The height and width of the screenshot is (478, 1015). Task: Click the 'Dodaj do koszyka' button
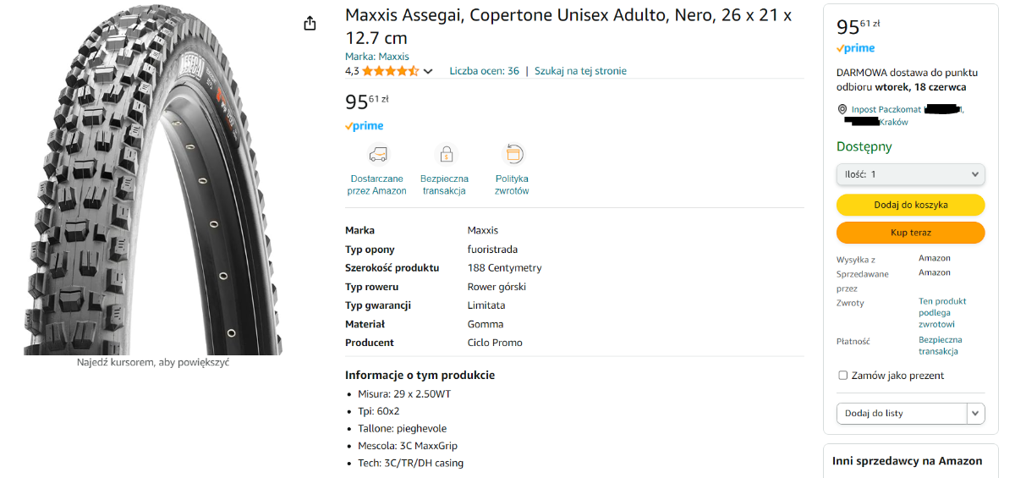click(x=910, y=205)
